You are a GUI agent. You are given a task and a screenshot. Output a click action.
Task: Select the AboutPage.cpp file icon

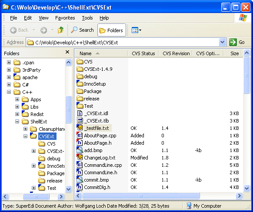coord(80,135)
